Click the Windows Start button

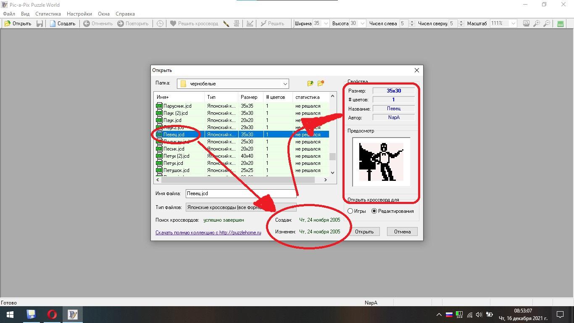(10, 315)
